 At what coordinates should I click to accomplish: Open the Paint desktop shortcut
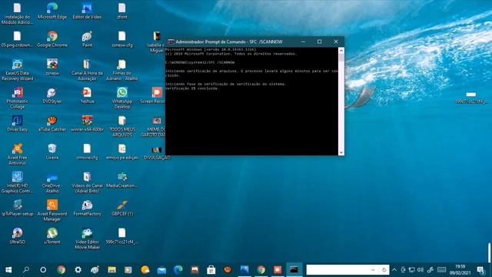[x=87, y=39]
